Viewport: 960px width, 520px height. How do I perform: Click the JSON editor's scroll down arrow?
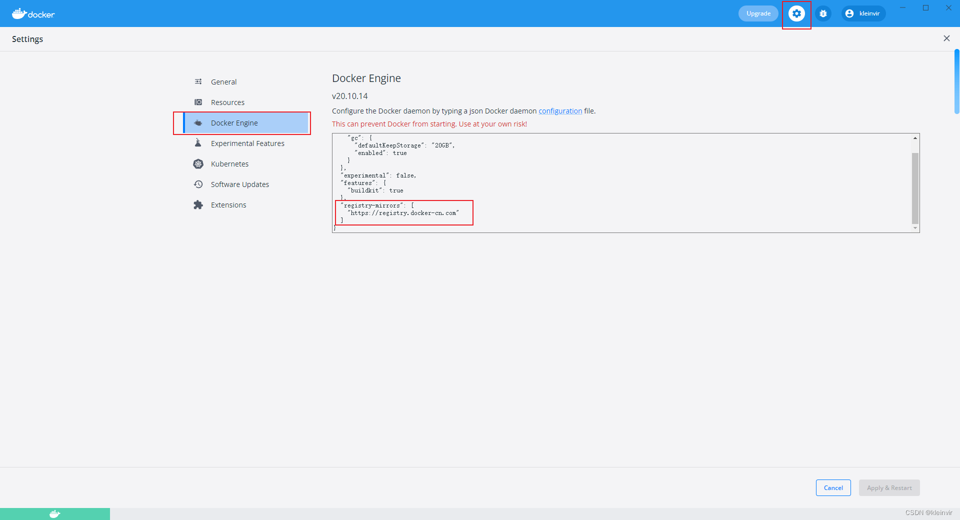915,228
